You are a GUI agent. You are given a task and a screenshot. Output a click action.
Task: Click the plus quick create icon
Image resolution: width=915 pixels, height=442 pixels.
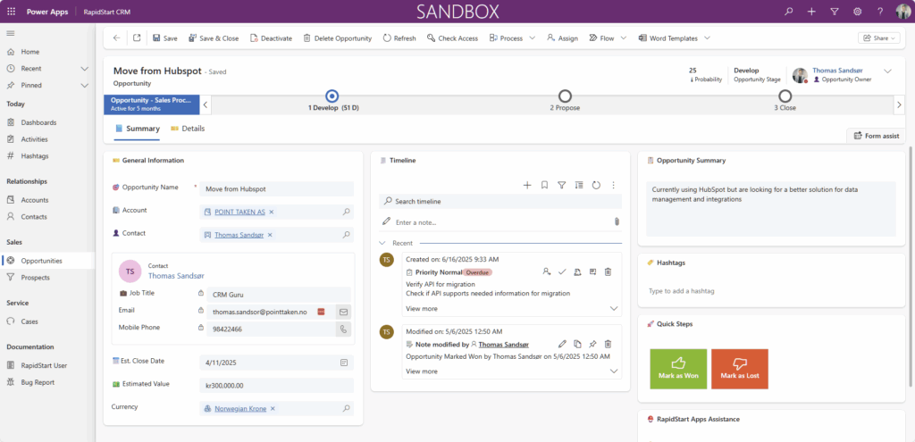(811, 12)
